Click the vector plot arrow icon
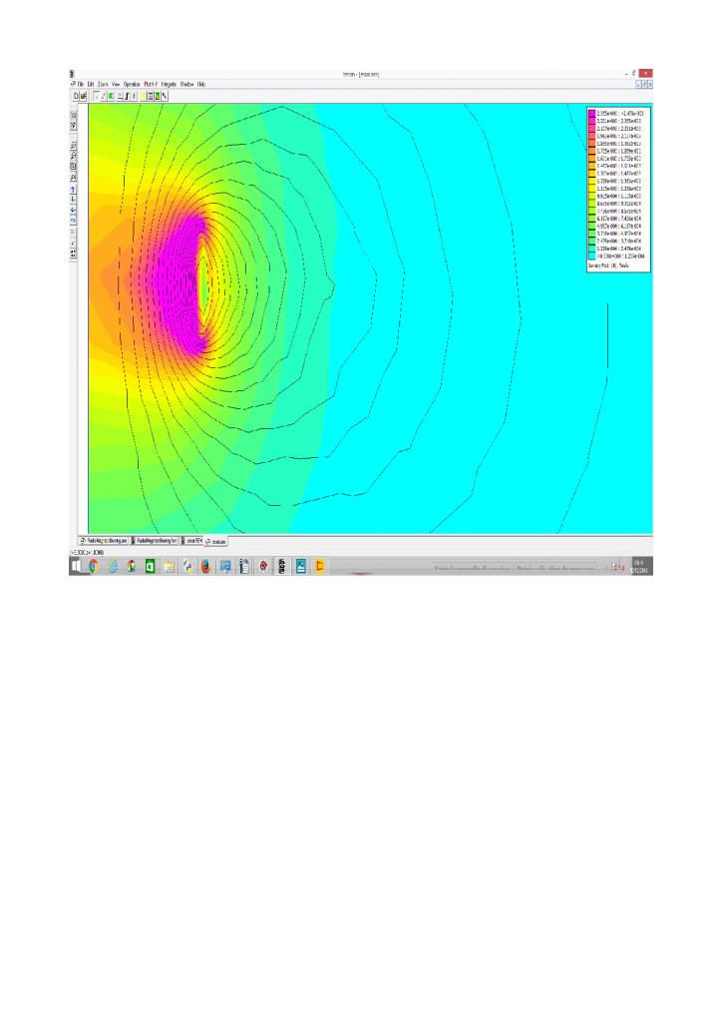Viewport: 722px width, 1022px height. 165,96
